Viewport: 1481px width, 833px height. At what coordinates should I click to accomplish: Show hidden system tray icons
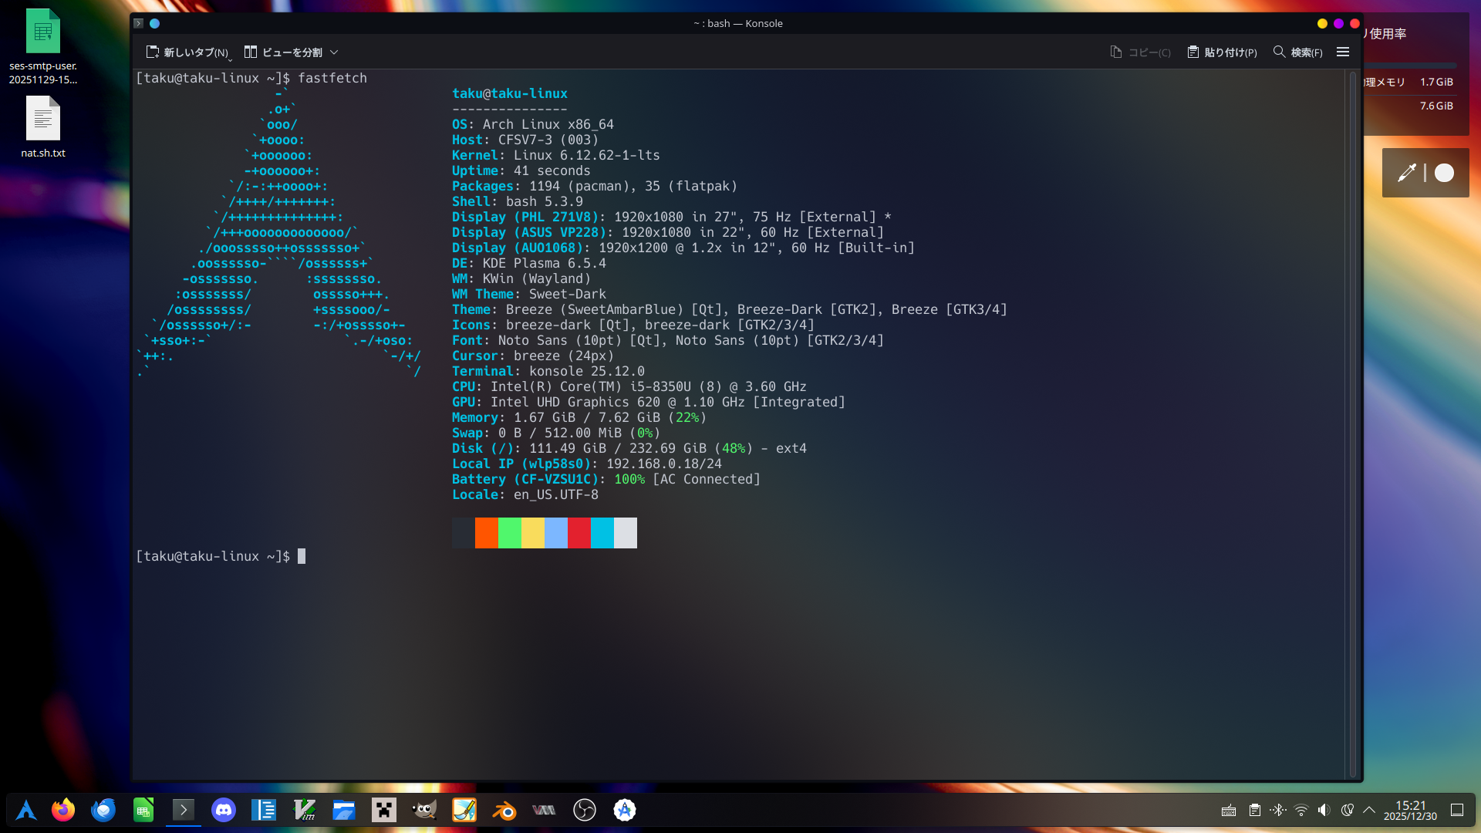(1369, 810)
